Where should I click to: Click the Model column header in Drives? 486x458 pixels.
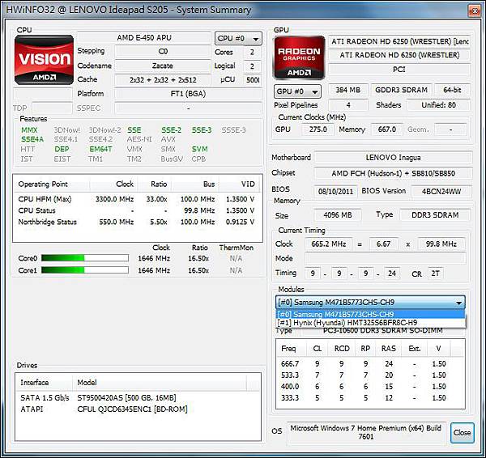click(160, 383)
